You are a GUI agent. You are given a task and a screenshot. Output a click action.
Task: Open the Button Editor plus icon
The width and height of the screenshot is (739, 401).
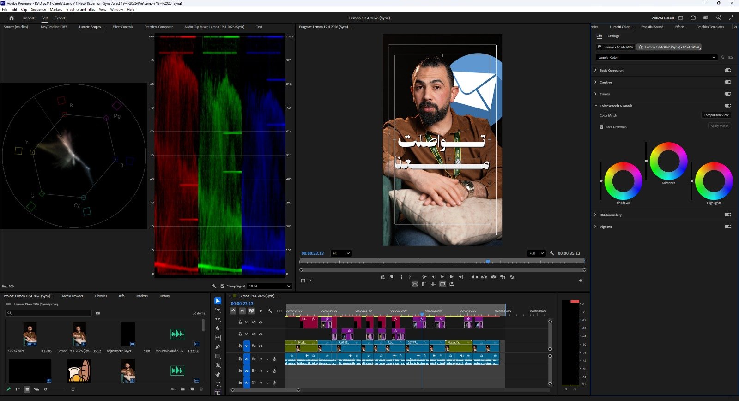pyautogui.click(x=581, y=281)
